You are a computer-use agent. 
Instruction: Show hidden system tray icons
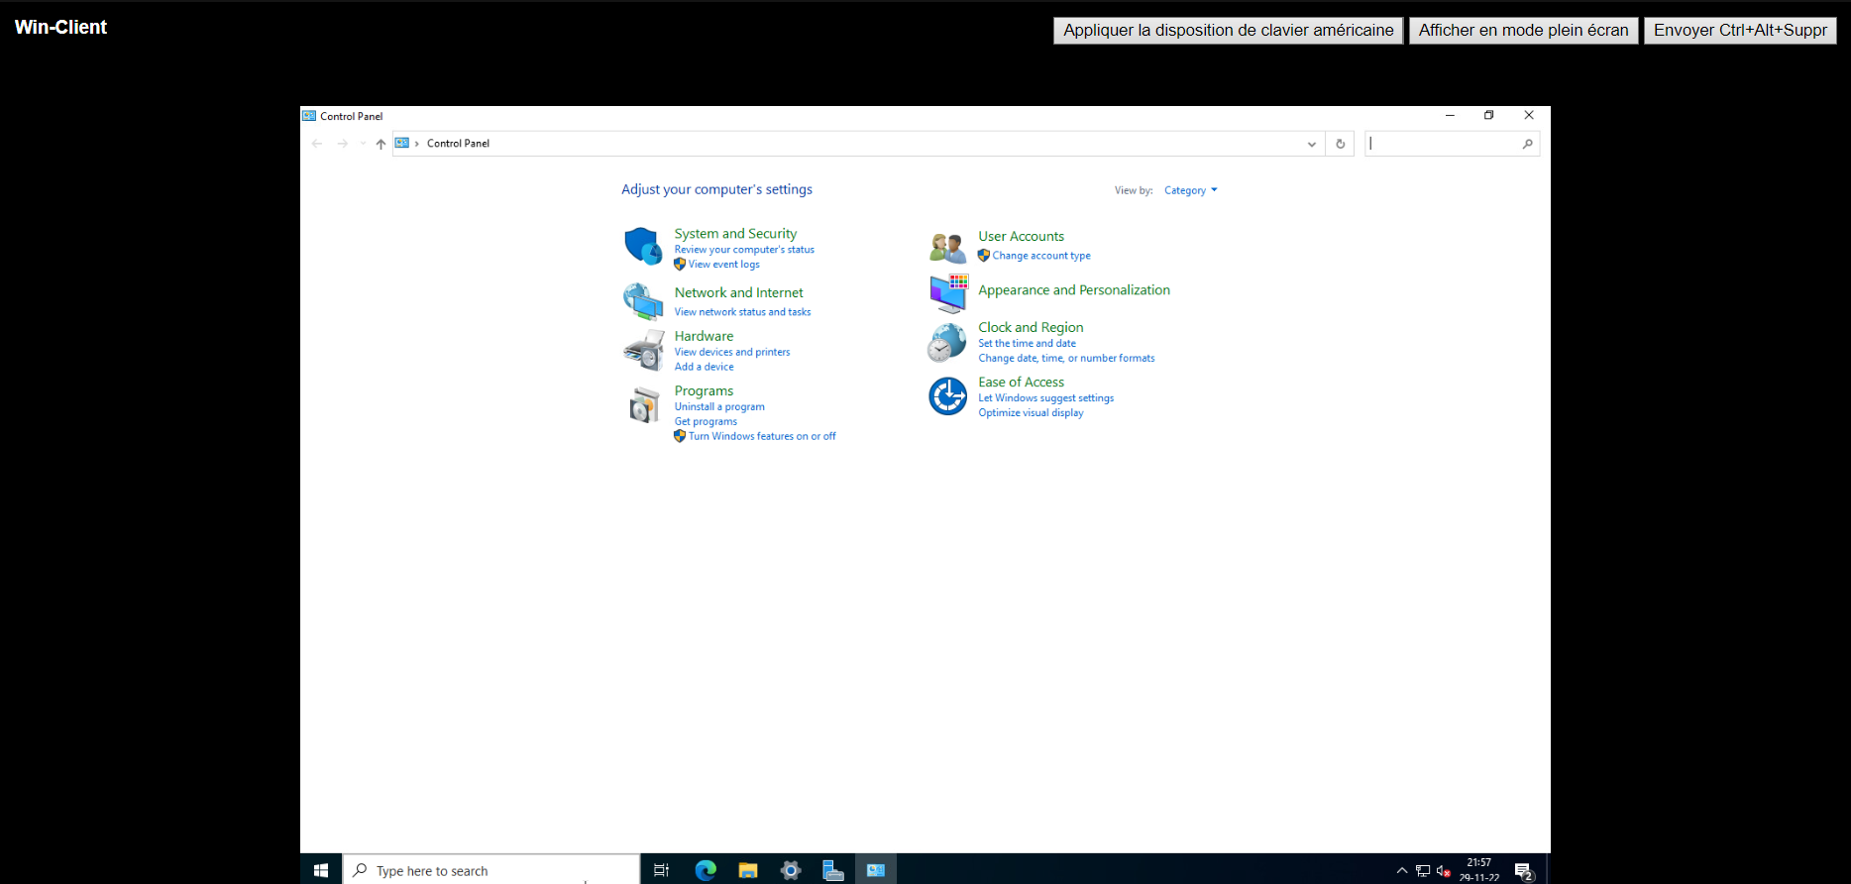[x=1402, y=871]
